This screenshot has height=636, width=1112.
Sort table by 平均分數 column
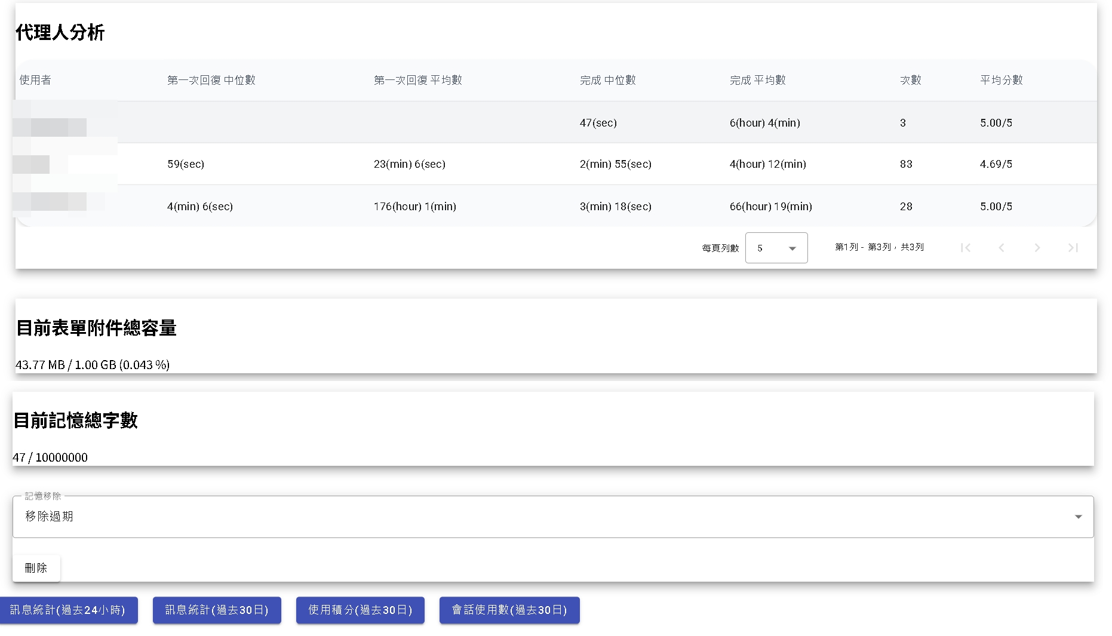pos(1002,80)
